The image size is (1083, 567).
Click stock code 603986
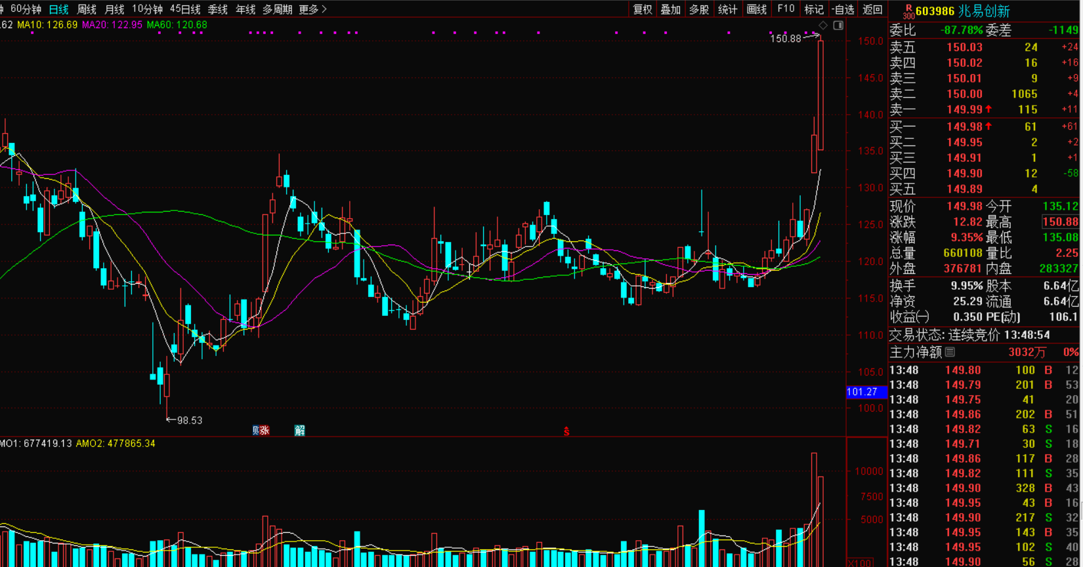coord(935,11)
